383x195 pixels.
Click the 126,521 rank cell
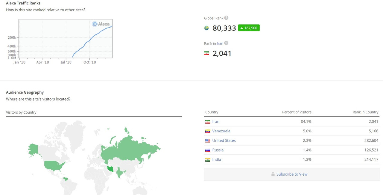[371, 150]
